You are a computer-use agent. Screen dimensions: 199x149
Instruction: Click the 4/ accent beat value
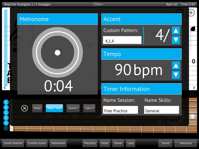[163, 35]
